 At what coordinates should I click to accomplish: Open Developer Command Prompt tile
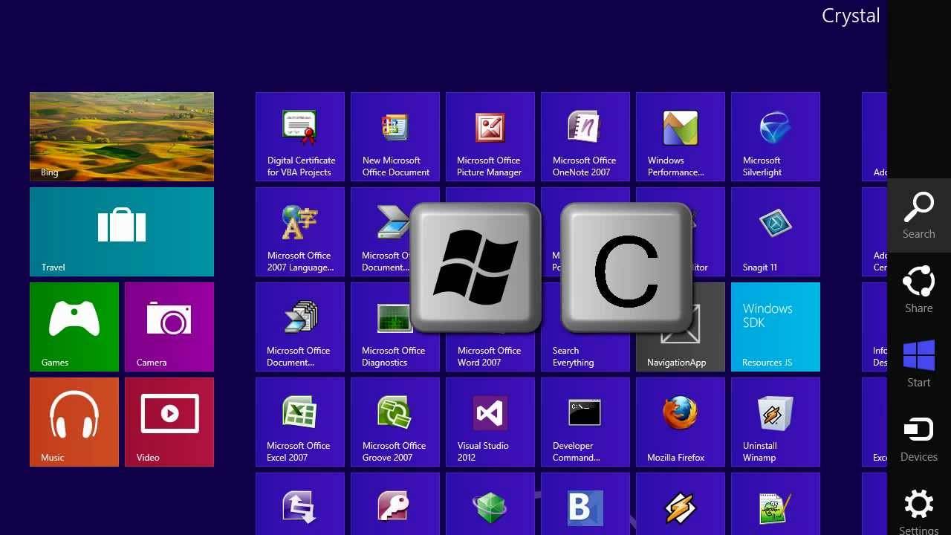585,422
